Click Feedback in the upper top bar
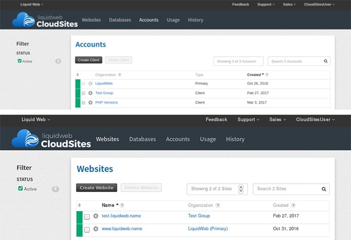The height and width of the screenshot is (240, 351). click(x=240, y=4)
